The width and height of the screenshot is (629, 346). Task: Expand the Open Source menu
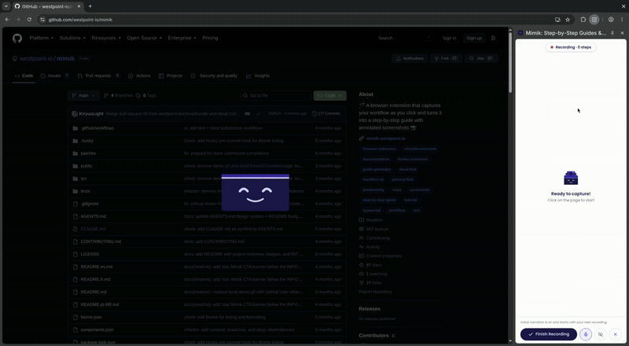(145, 38)
